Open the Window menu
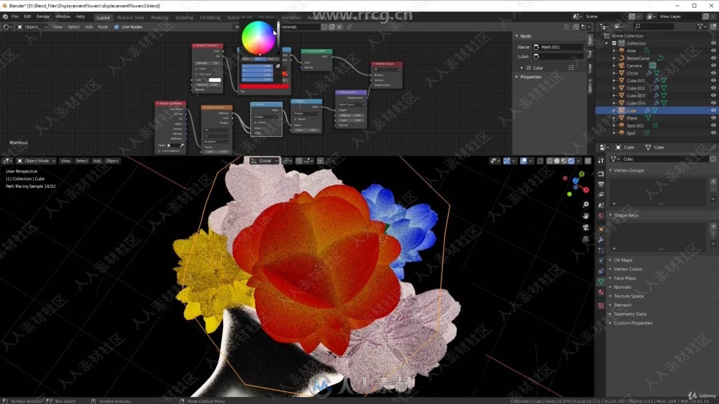Viewport: 719px width, 404px height. click(x=63, y=17)
